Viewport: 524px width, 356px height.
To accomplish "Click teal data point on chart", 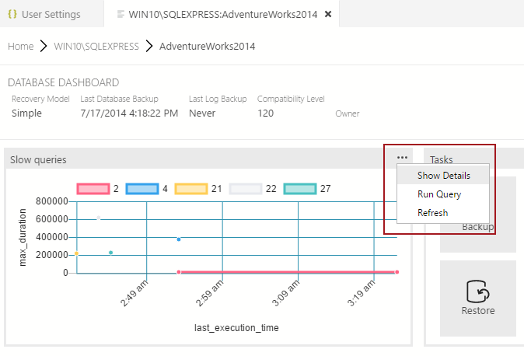I will click(x=111, y=253).
